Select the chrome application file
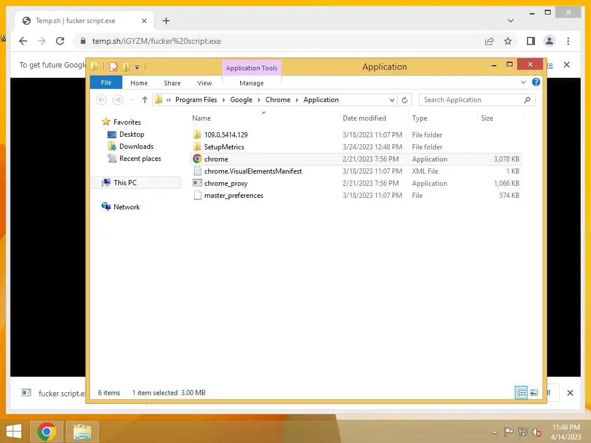This screenshot has width=591, height=443. (356, 159)
